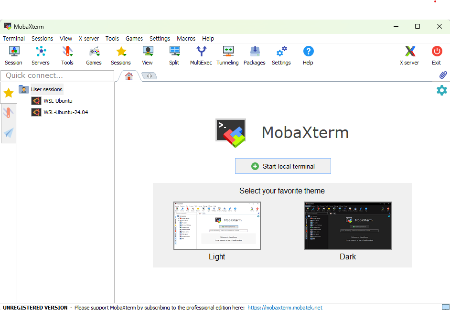Click the MobaXterm title bar icon
This screenshot has height=310, width=450.
click(8, 26)
